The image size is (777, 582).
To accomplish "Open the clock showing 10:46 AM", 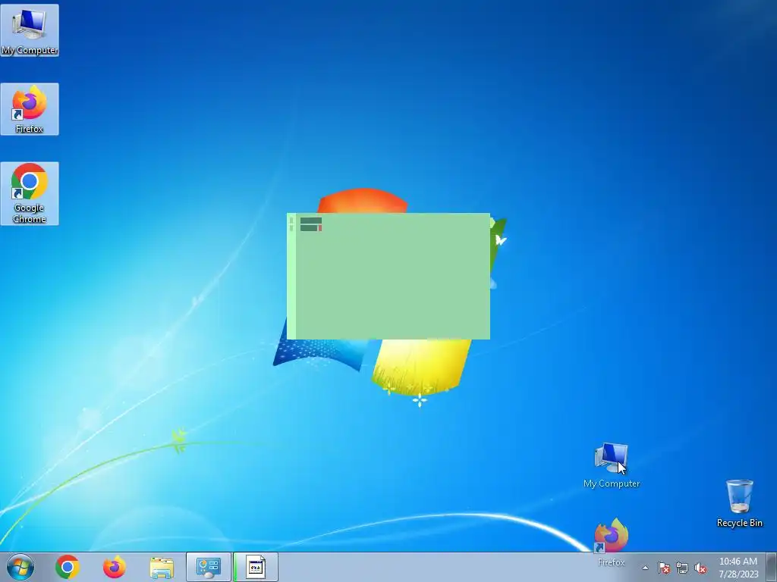I will [738, 568].
